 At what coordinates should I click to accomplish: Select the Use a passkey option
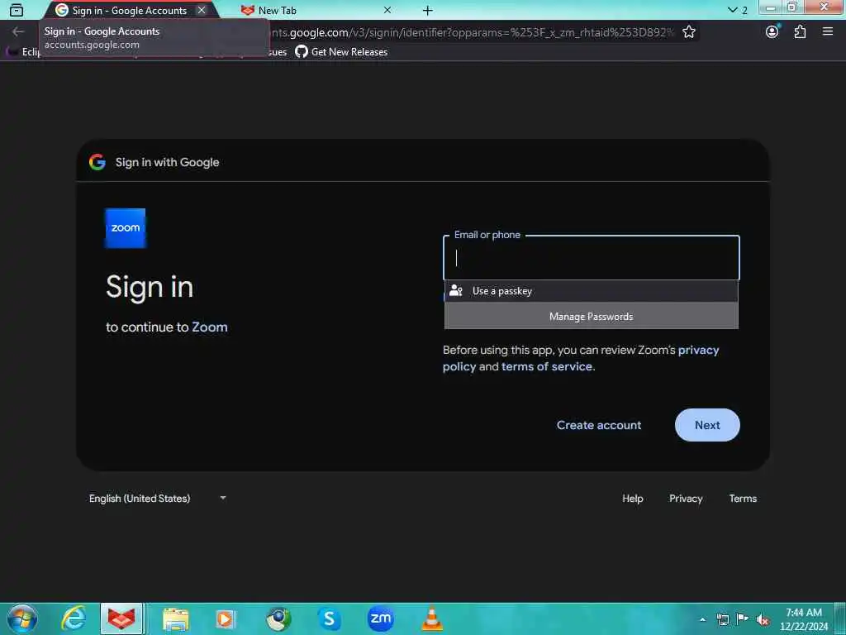(591, 291)
